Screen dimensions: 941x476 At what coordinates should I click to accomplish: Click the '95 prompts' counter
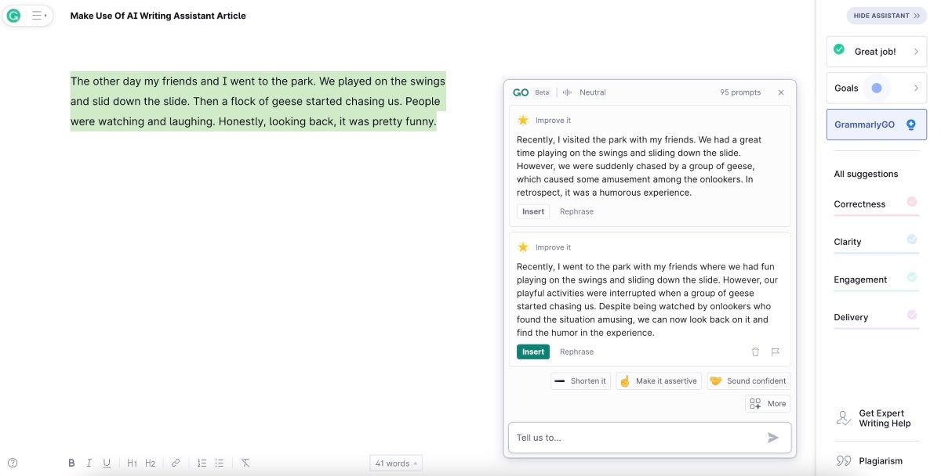pyautogui.click(x=740, y=92)
